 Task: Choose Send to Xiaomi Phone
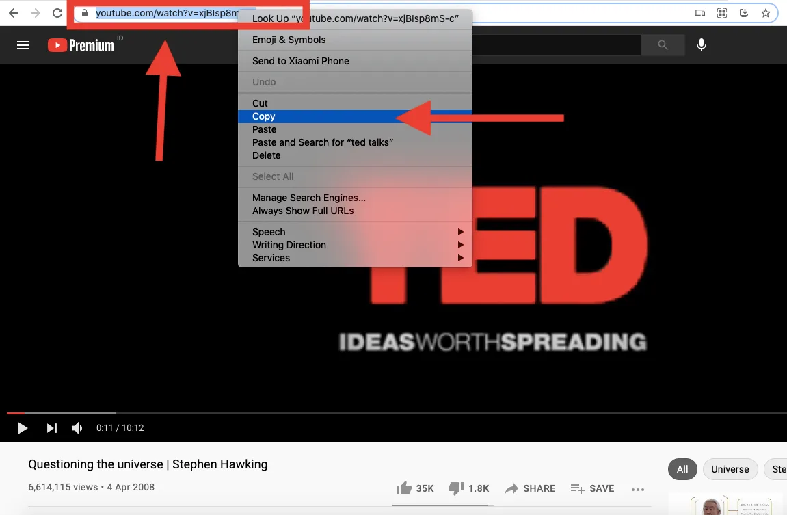(355, 61)
